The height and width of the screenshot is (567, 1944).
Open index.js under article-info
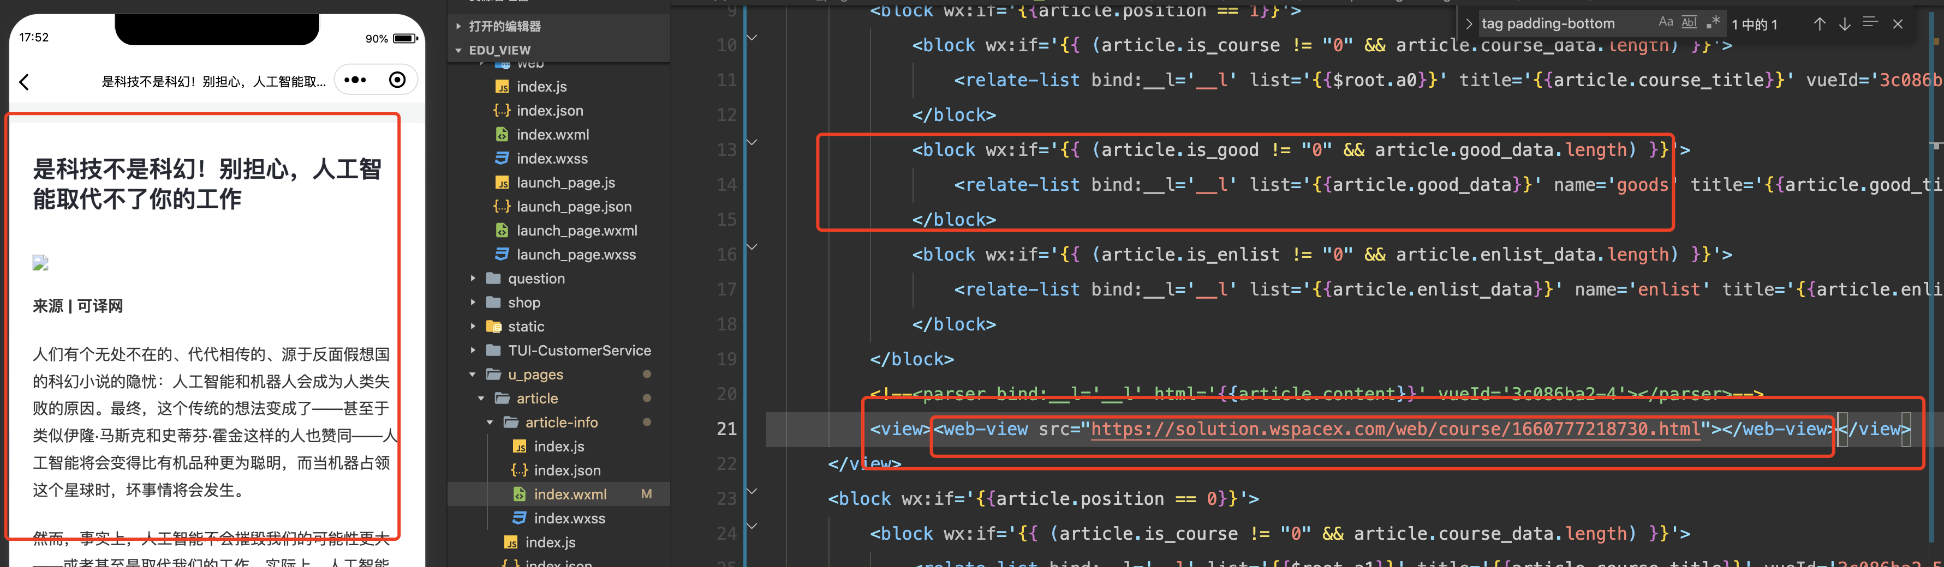[x=558, y=447]
